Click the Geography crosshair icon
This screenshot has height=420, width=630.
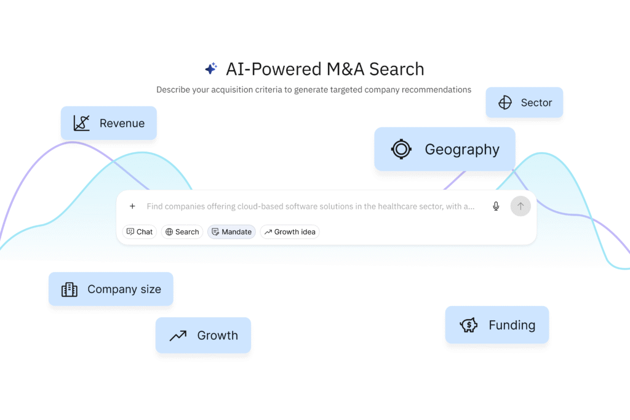pos(401,148)
